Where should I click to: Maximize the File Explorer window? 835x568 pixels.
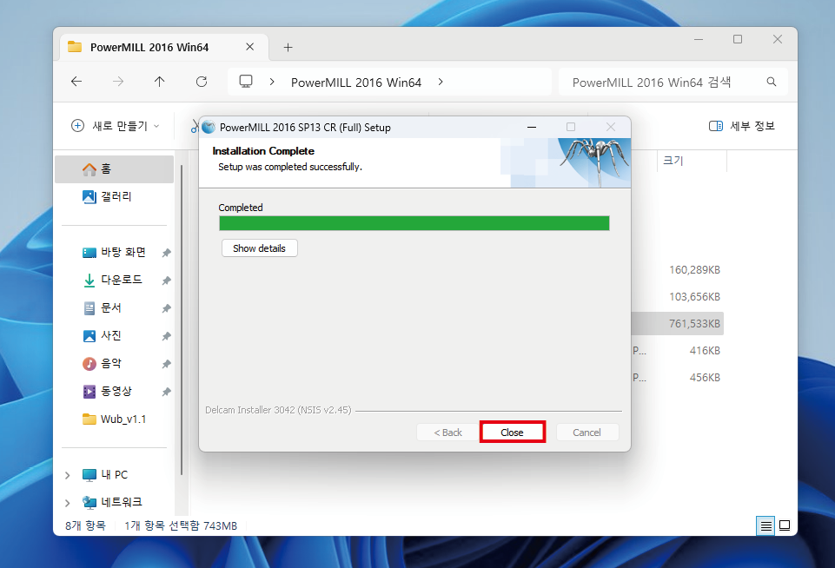738,39
